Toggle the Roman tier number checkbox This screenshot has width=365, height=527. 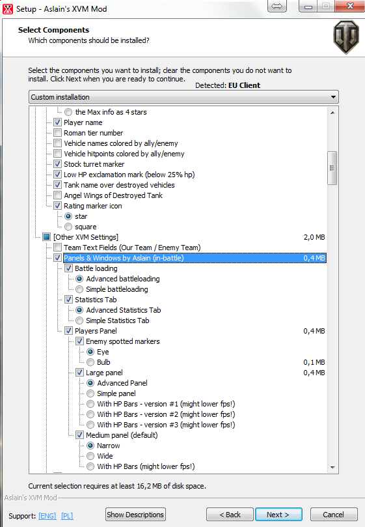[x=58, y=133]
